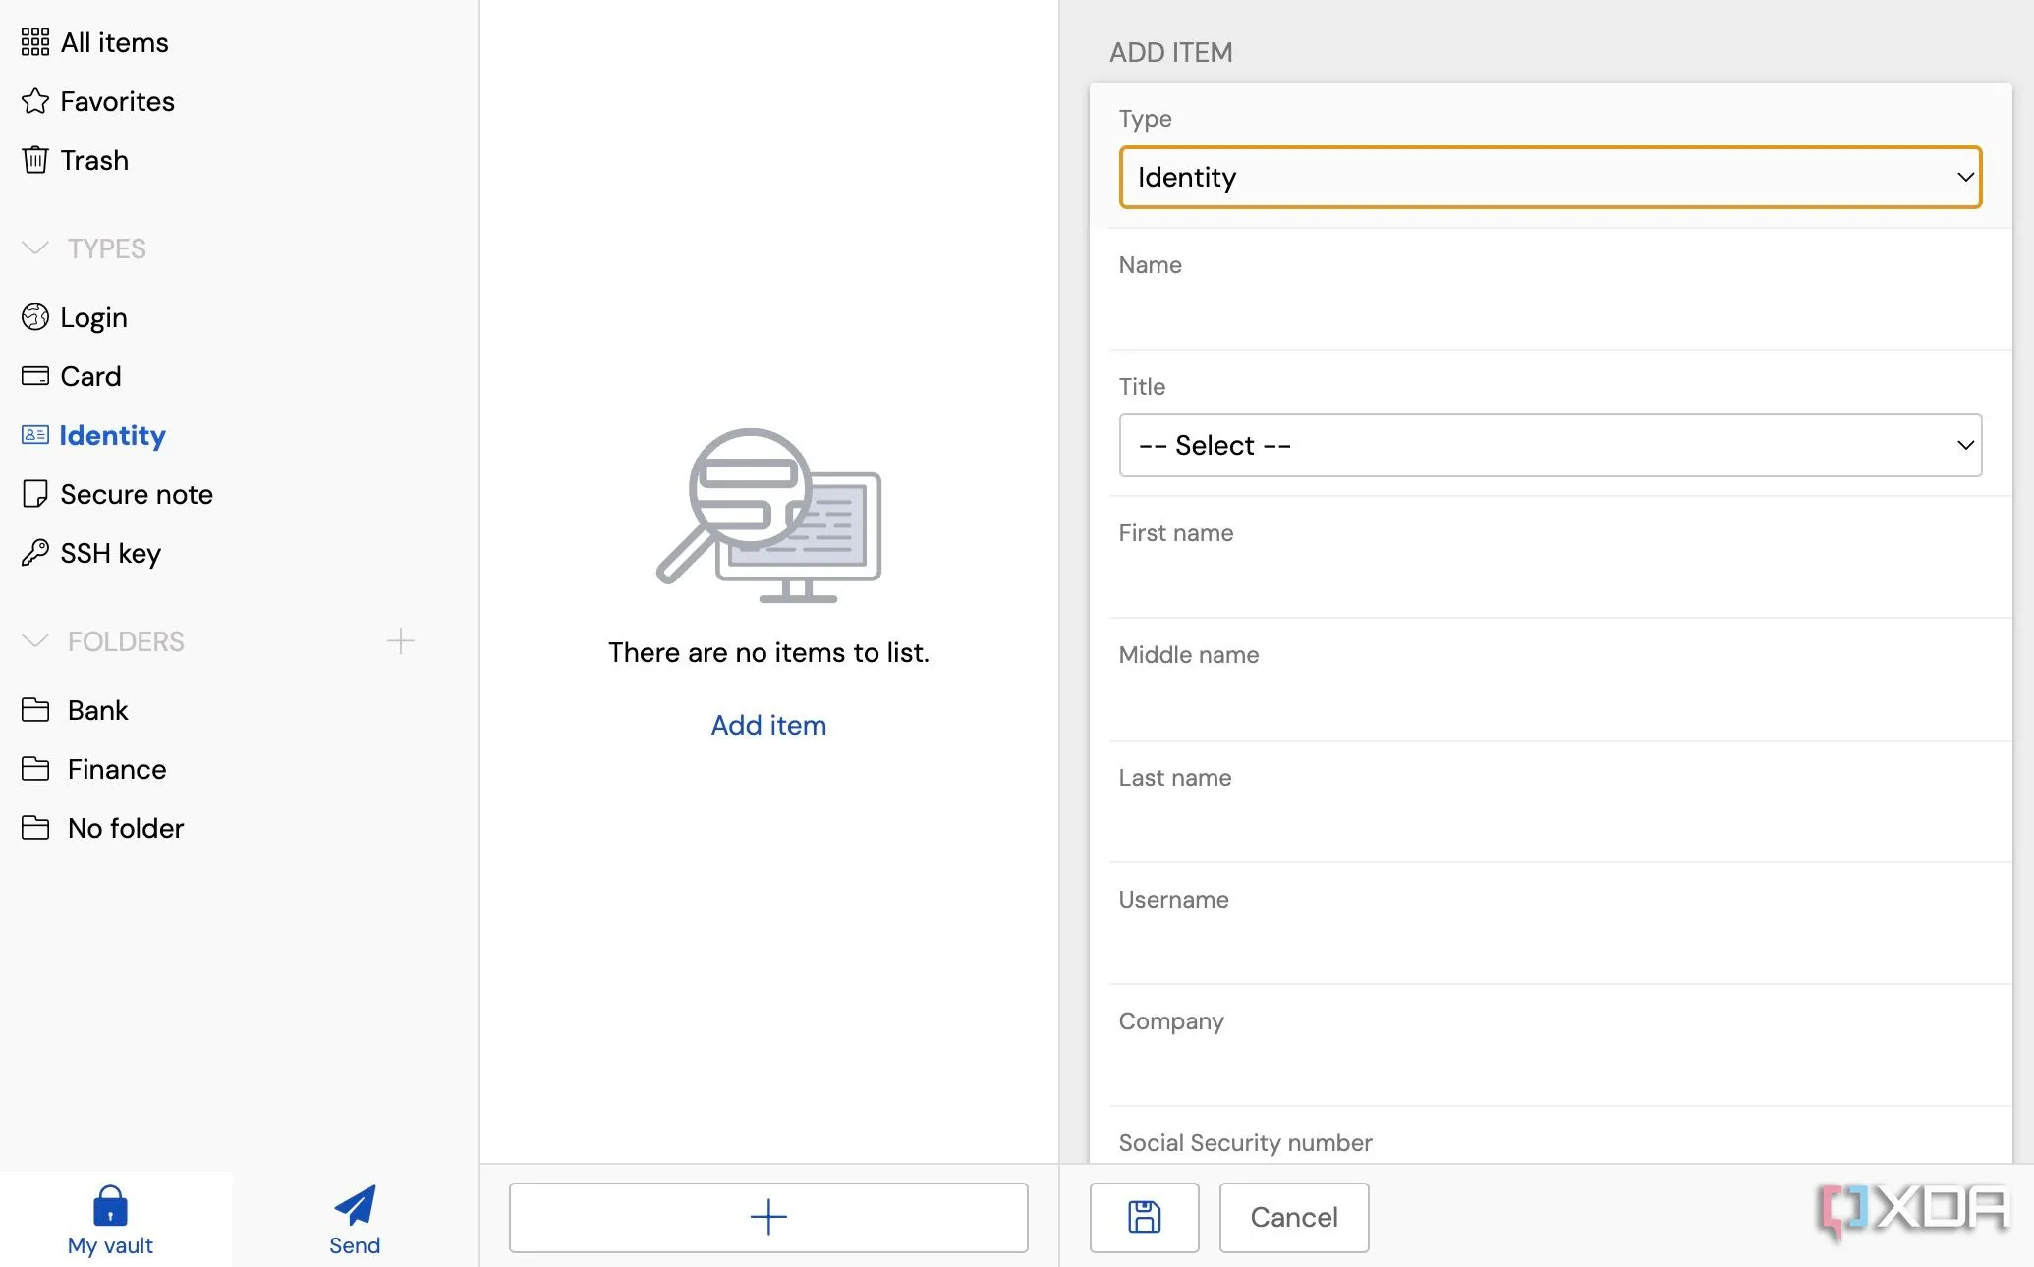Click the Bank folder icon
Image resolution: width=2034 pixels, height=1267 pixels.
[35, 710]
